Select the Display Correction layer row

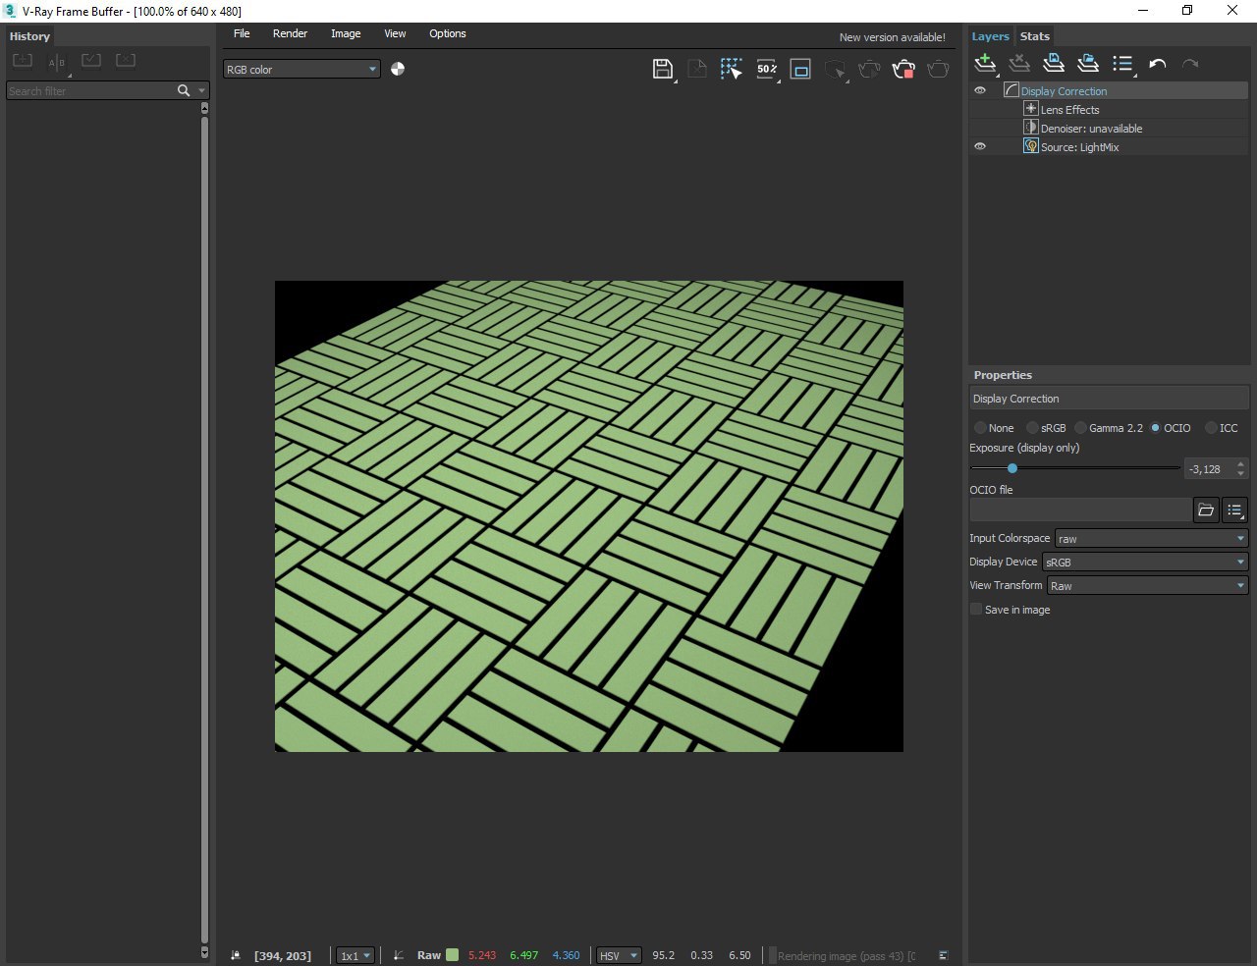click(1108, 91)
